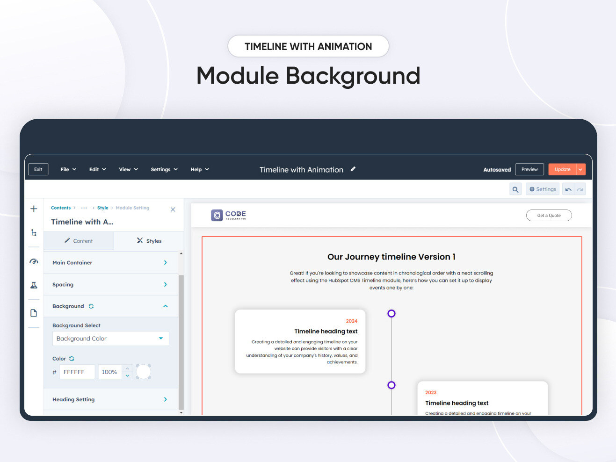Screen dimensions: 616x462
Task: Click the A/B test flask icon
Action: tap(33, 285)
